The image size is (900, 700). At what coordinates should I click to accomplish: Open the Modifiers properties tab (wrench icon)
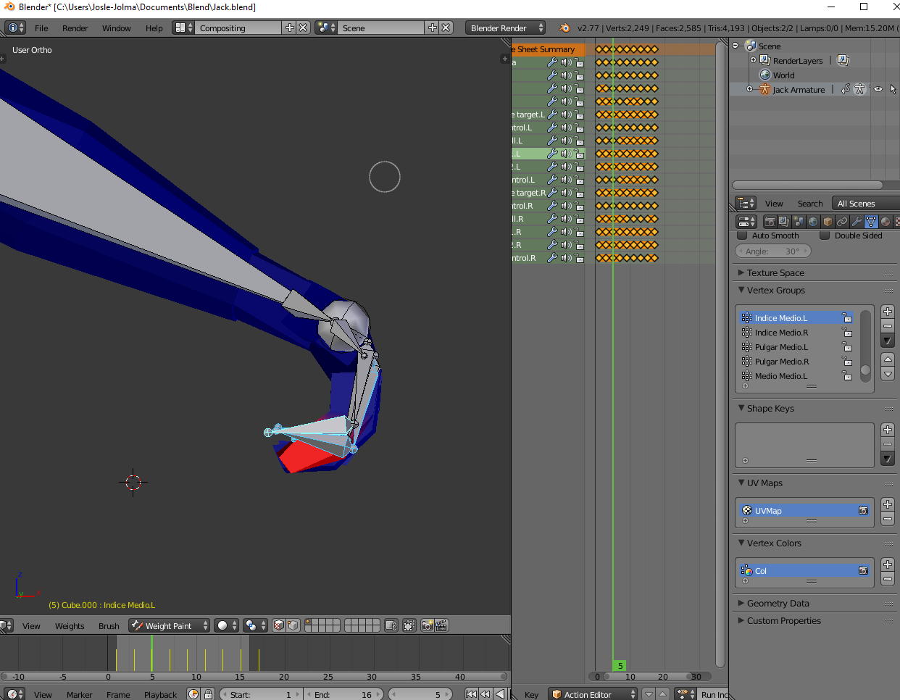pyautogui.click(x=857, y=222)
